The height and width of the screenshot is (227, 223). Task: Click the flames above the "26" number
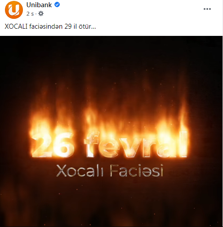pos(52,117)
